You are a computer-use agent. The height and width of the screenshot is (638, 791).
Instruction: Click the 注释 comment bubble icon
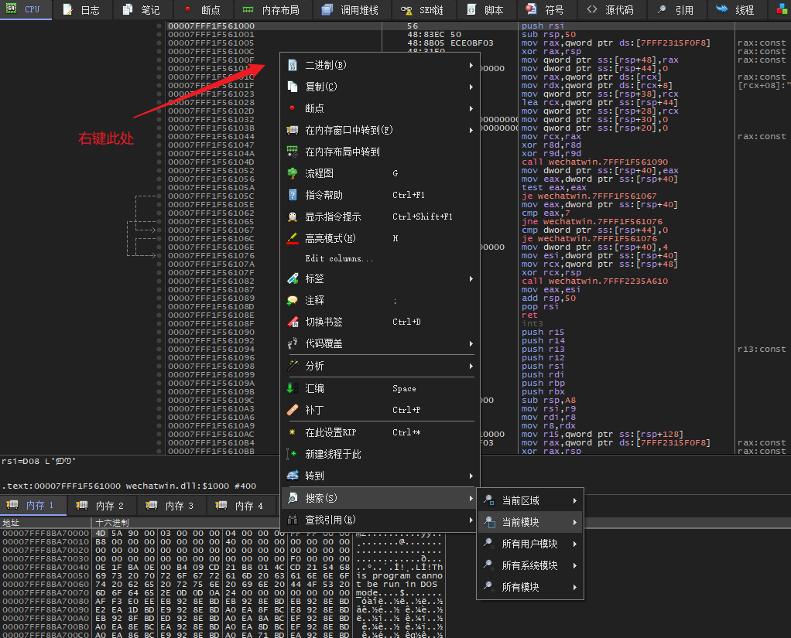pos(293,300)
